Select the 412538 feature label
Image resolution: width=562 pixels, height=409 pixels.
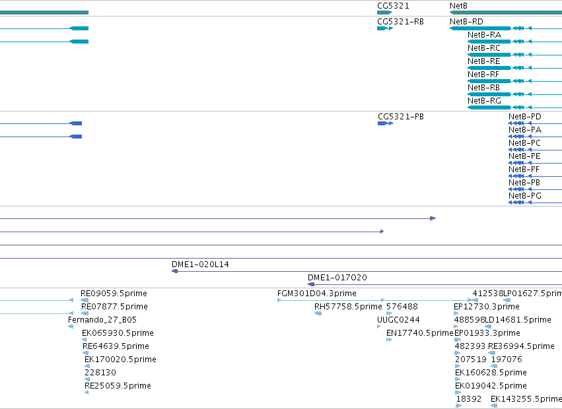point(488,294)
